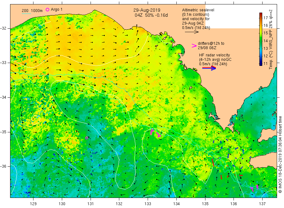Click the 'Argo 1' legend label
Screen dimensions: 284x208
point(56,9)
